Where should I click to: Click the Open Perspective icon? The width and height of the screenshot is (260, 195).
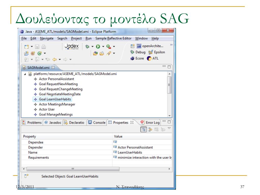[x=133, y=46]
